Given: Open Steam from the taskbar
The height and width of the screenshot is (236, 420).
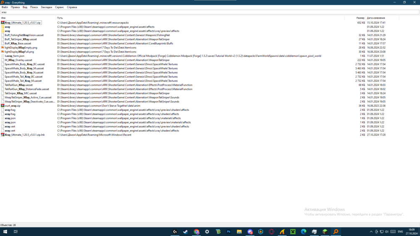Looking at the screenshot, I should [186, 232].
